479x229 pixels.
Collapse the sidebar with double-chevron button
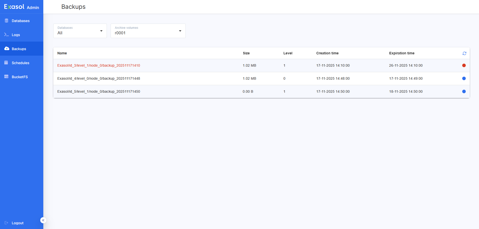tap(43, 220)
